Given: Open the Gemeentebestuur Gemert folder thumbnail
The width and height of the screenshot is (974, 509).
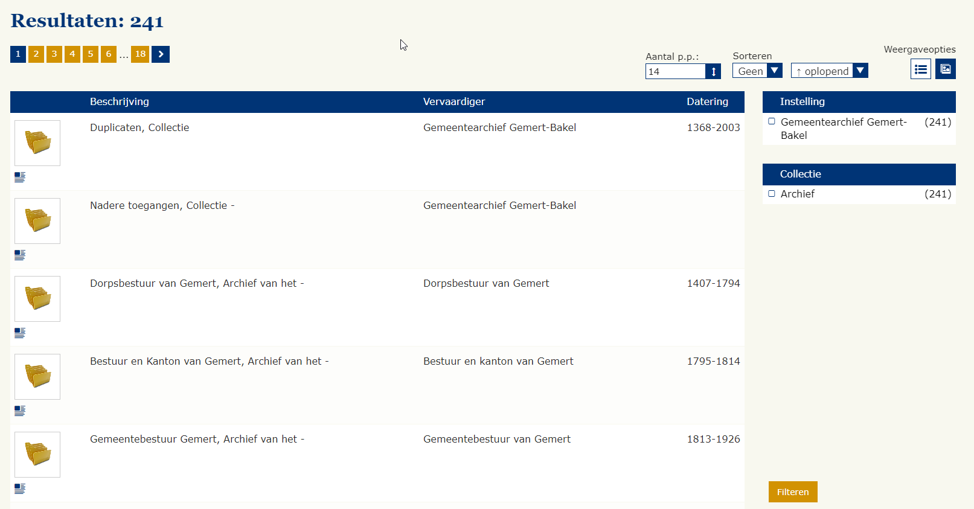Looking at the screenshot, I should 37,455.
